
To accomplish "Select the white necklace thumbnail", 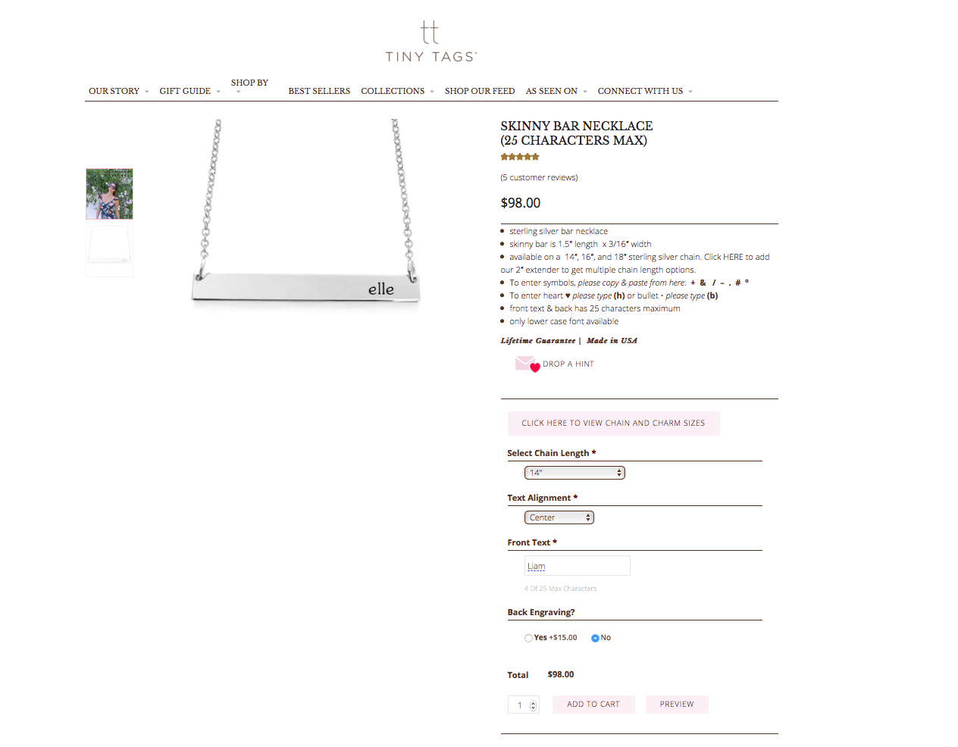I will pos(109,252).
